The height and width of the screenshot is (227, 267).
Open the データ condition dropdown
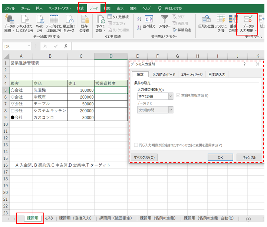tap(171, 109)
